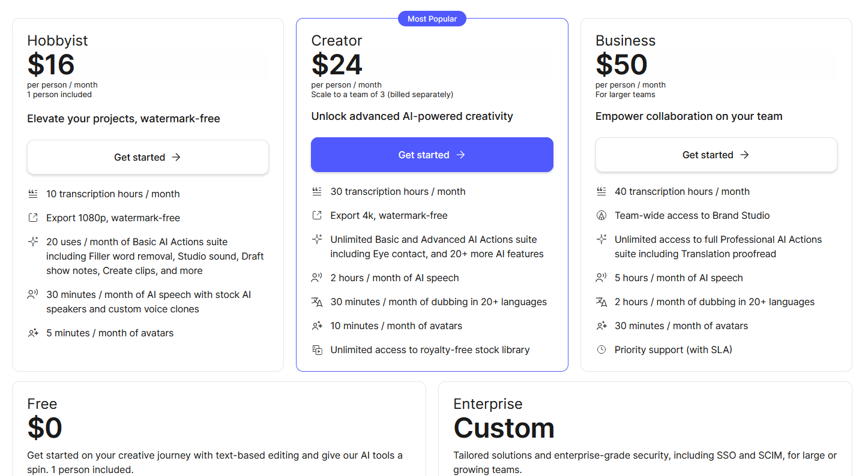Viewport: 868px width, 476px height.
Task: Choose Get started for the Business plan
Action: coord(716,155)
